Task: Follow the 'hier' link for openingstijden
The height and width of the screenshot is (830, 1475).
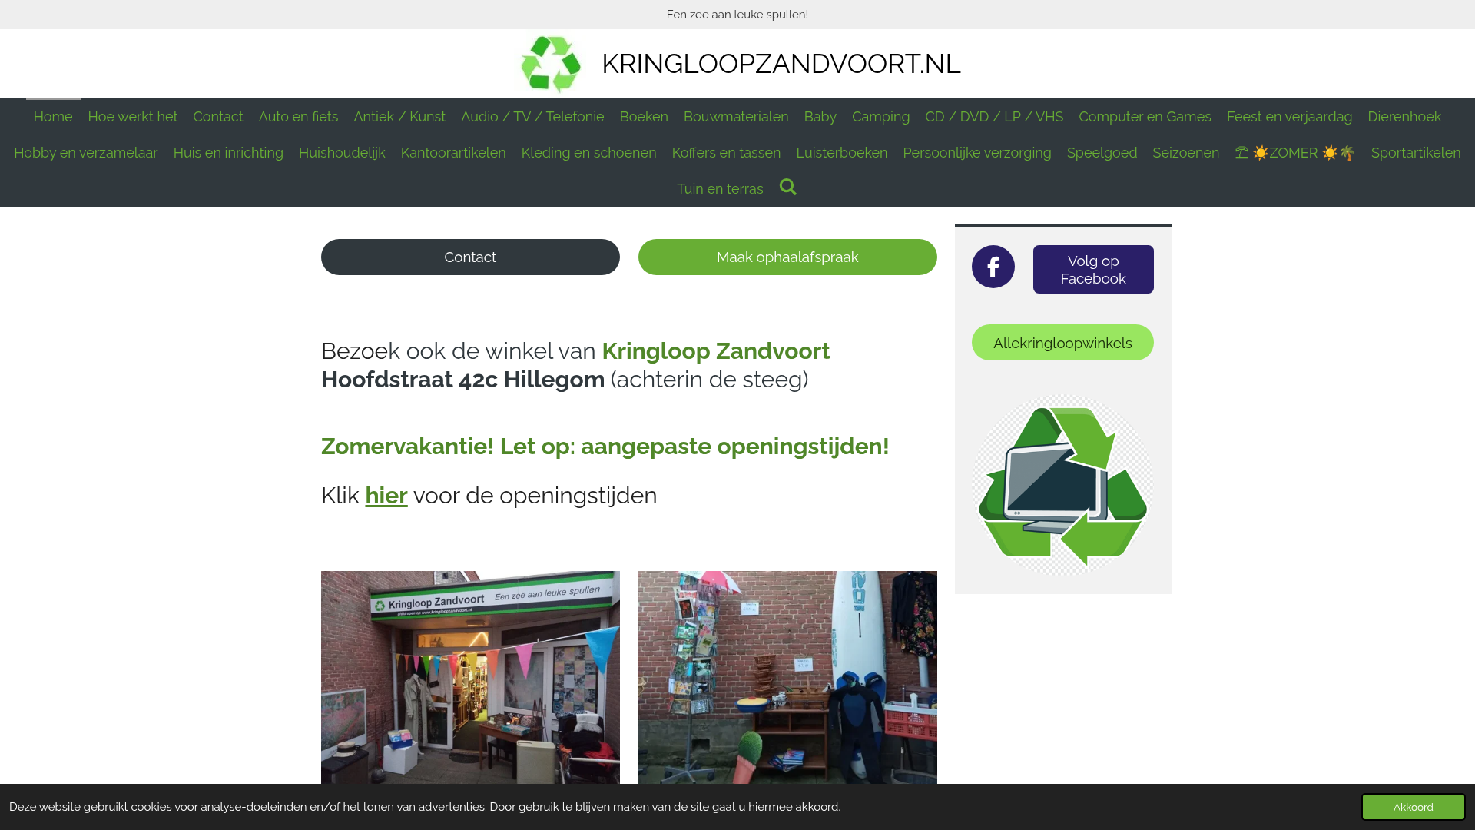Action: pyautogui.click(x=386, y=496)
